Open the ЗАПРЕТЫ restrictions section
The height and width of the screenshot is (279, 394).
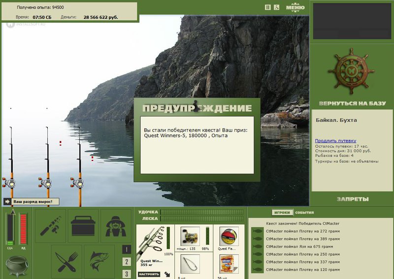(353, 199)
